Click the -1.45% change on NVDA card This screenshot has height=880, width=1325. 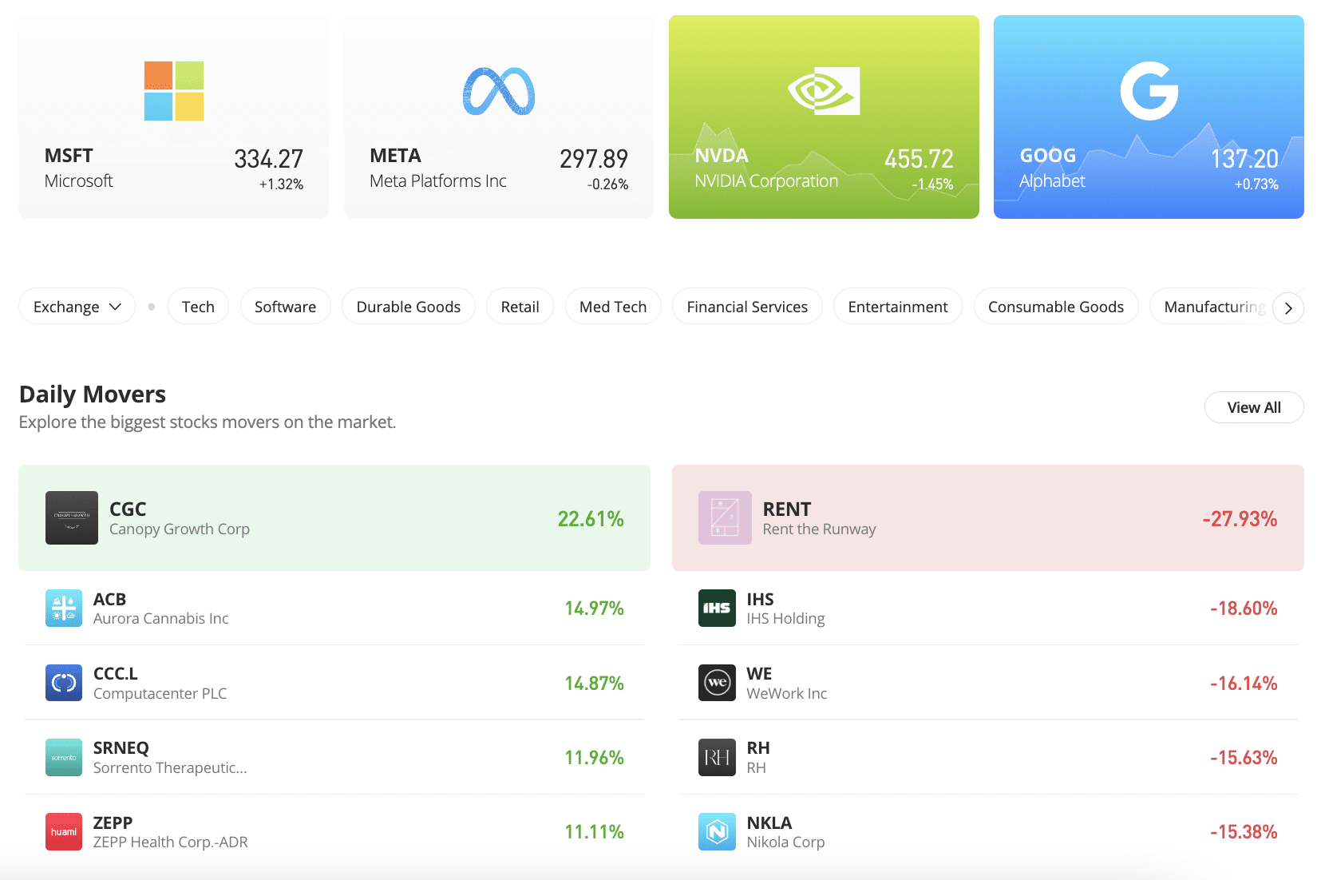tap(932, 184)
